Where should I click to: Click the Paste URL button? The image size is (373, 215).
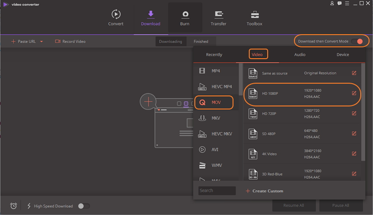pos(23,42)
